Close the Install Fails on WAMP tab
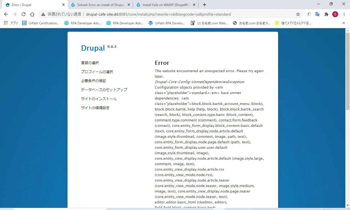The image size is (350, 210). point(194,5)
